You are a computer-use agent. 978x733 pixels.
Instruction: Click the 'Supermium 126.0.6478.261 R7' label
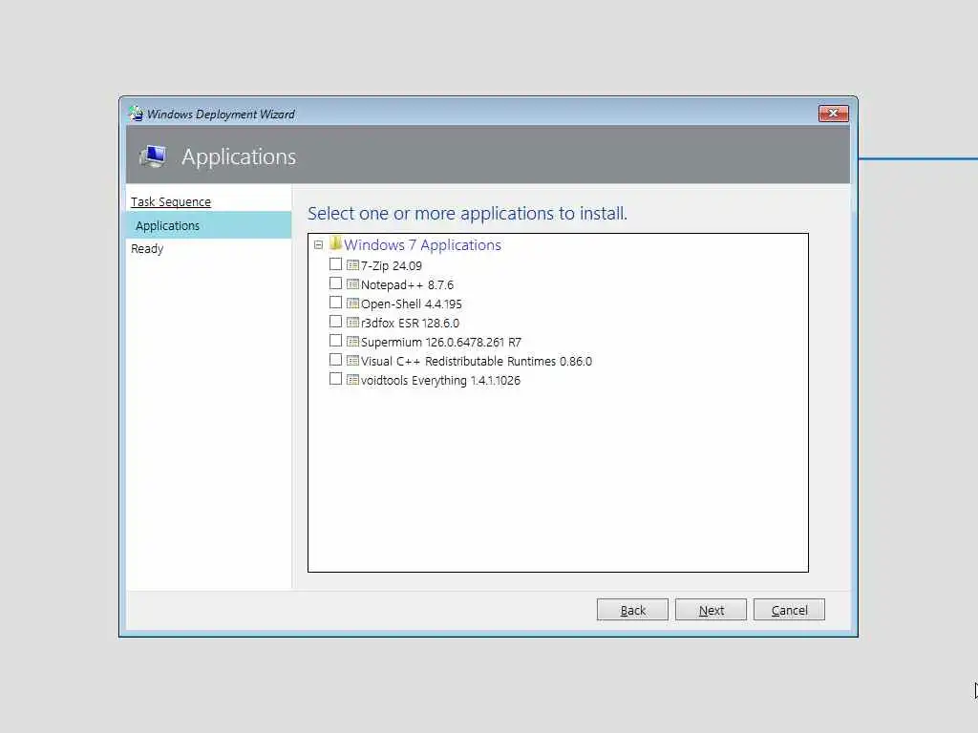click(441, 343)
